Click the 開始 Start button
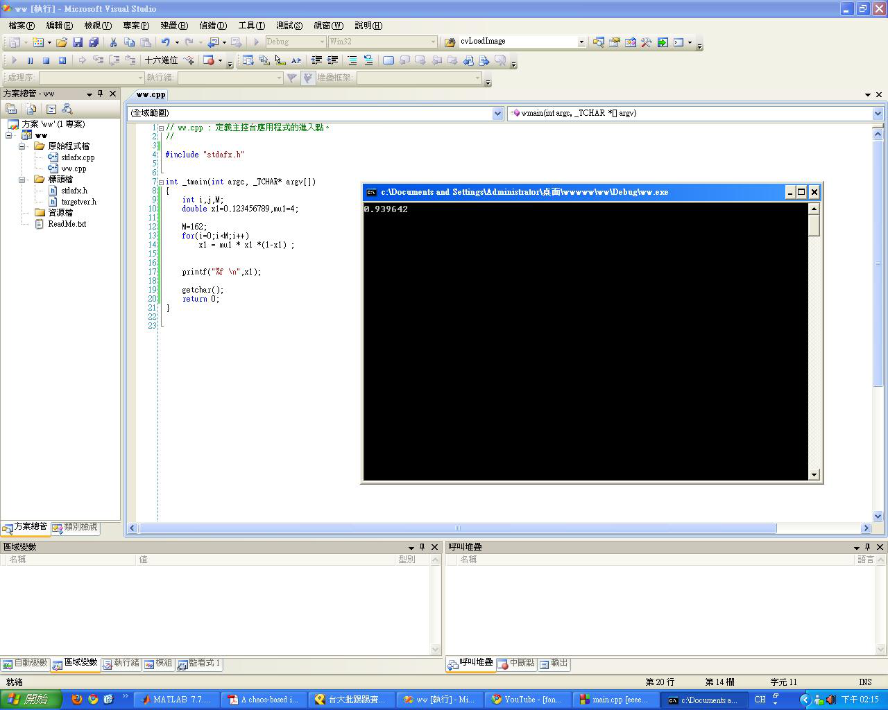Image resolution: width=888 pixels, height=710 pixels. 31,700
